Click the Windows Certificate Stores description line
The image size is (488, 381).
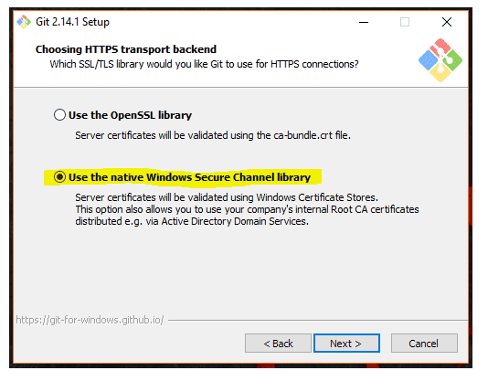pyautogui.click(x=227, y=197)
